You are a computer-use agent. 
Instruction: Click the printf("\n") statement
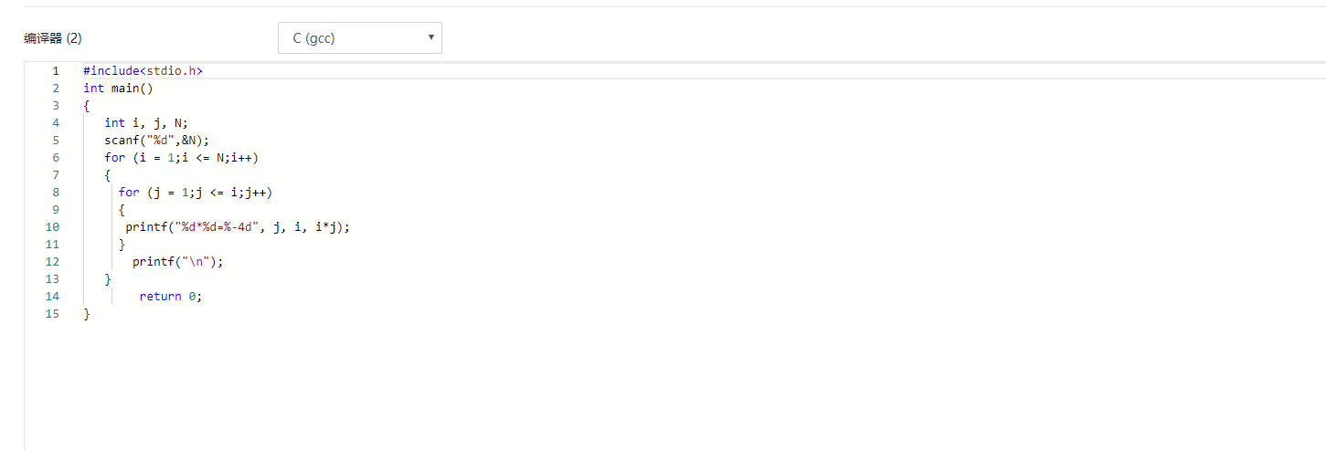coord(177,262)
